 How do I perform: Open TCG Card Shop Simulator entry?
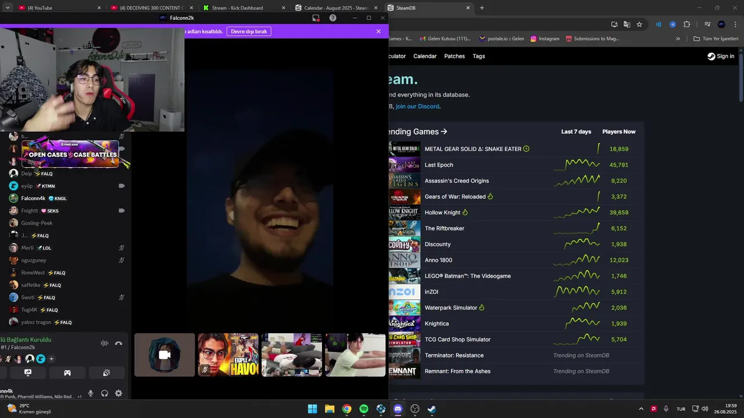457,340
